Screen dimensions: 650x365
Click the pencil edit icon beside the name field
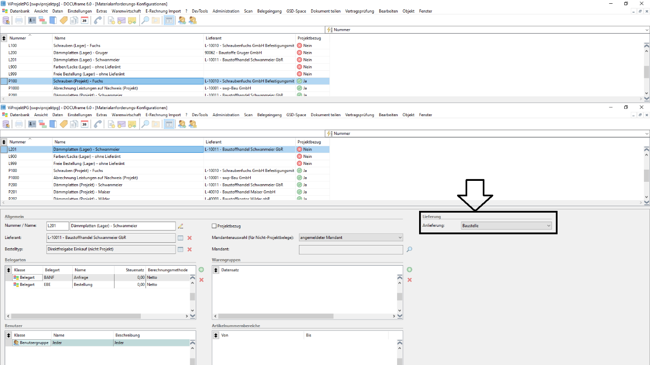[180, 226]
